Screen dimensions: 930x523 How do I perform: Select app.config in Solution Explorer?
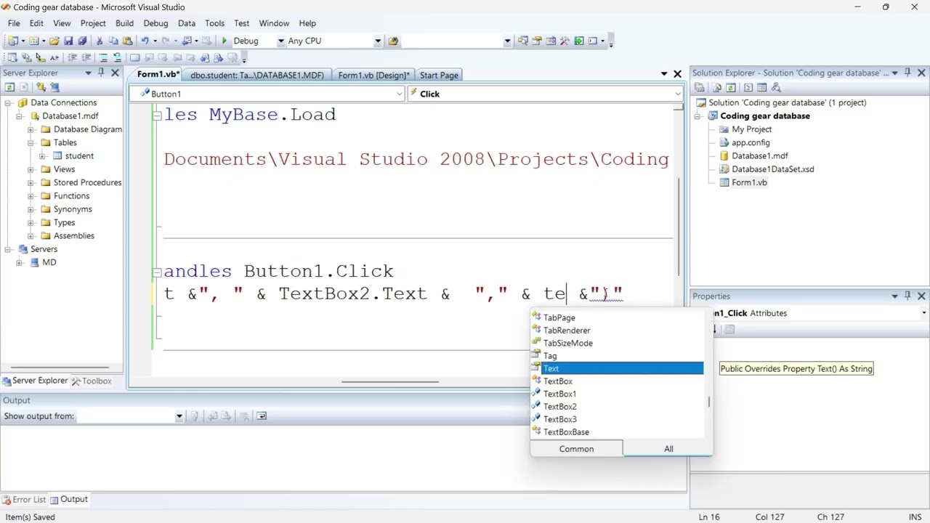tap(751, 143)
